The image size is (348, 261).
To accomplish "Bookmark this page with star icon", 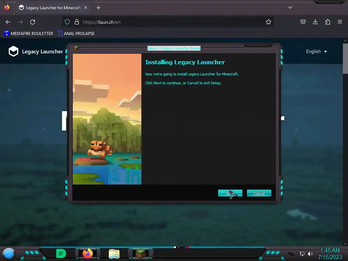I will [268, 22].
